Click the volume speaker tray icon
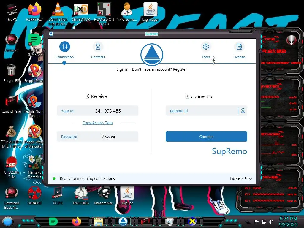 [x=271, y=221]
